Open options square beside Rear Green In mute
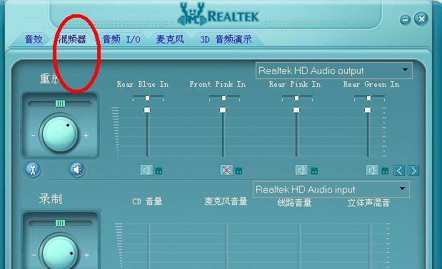 pos(385,171)
